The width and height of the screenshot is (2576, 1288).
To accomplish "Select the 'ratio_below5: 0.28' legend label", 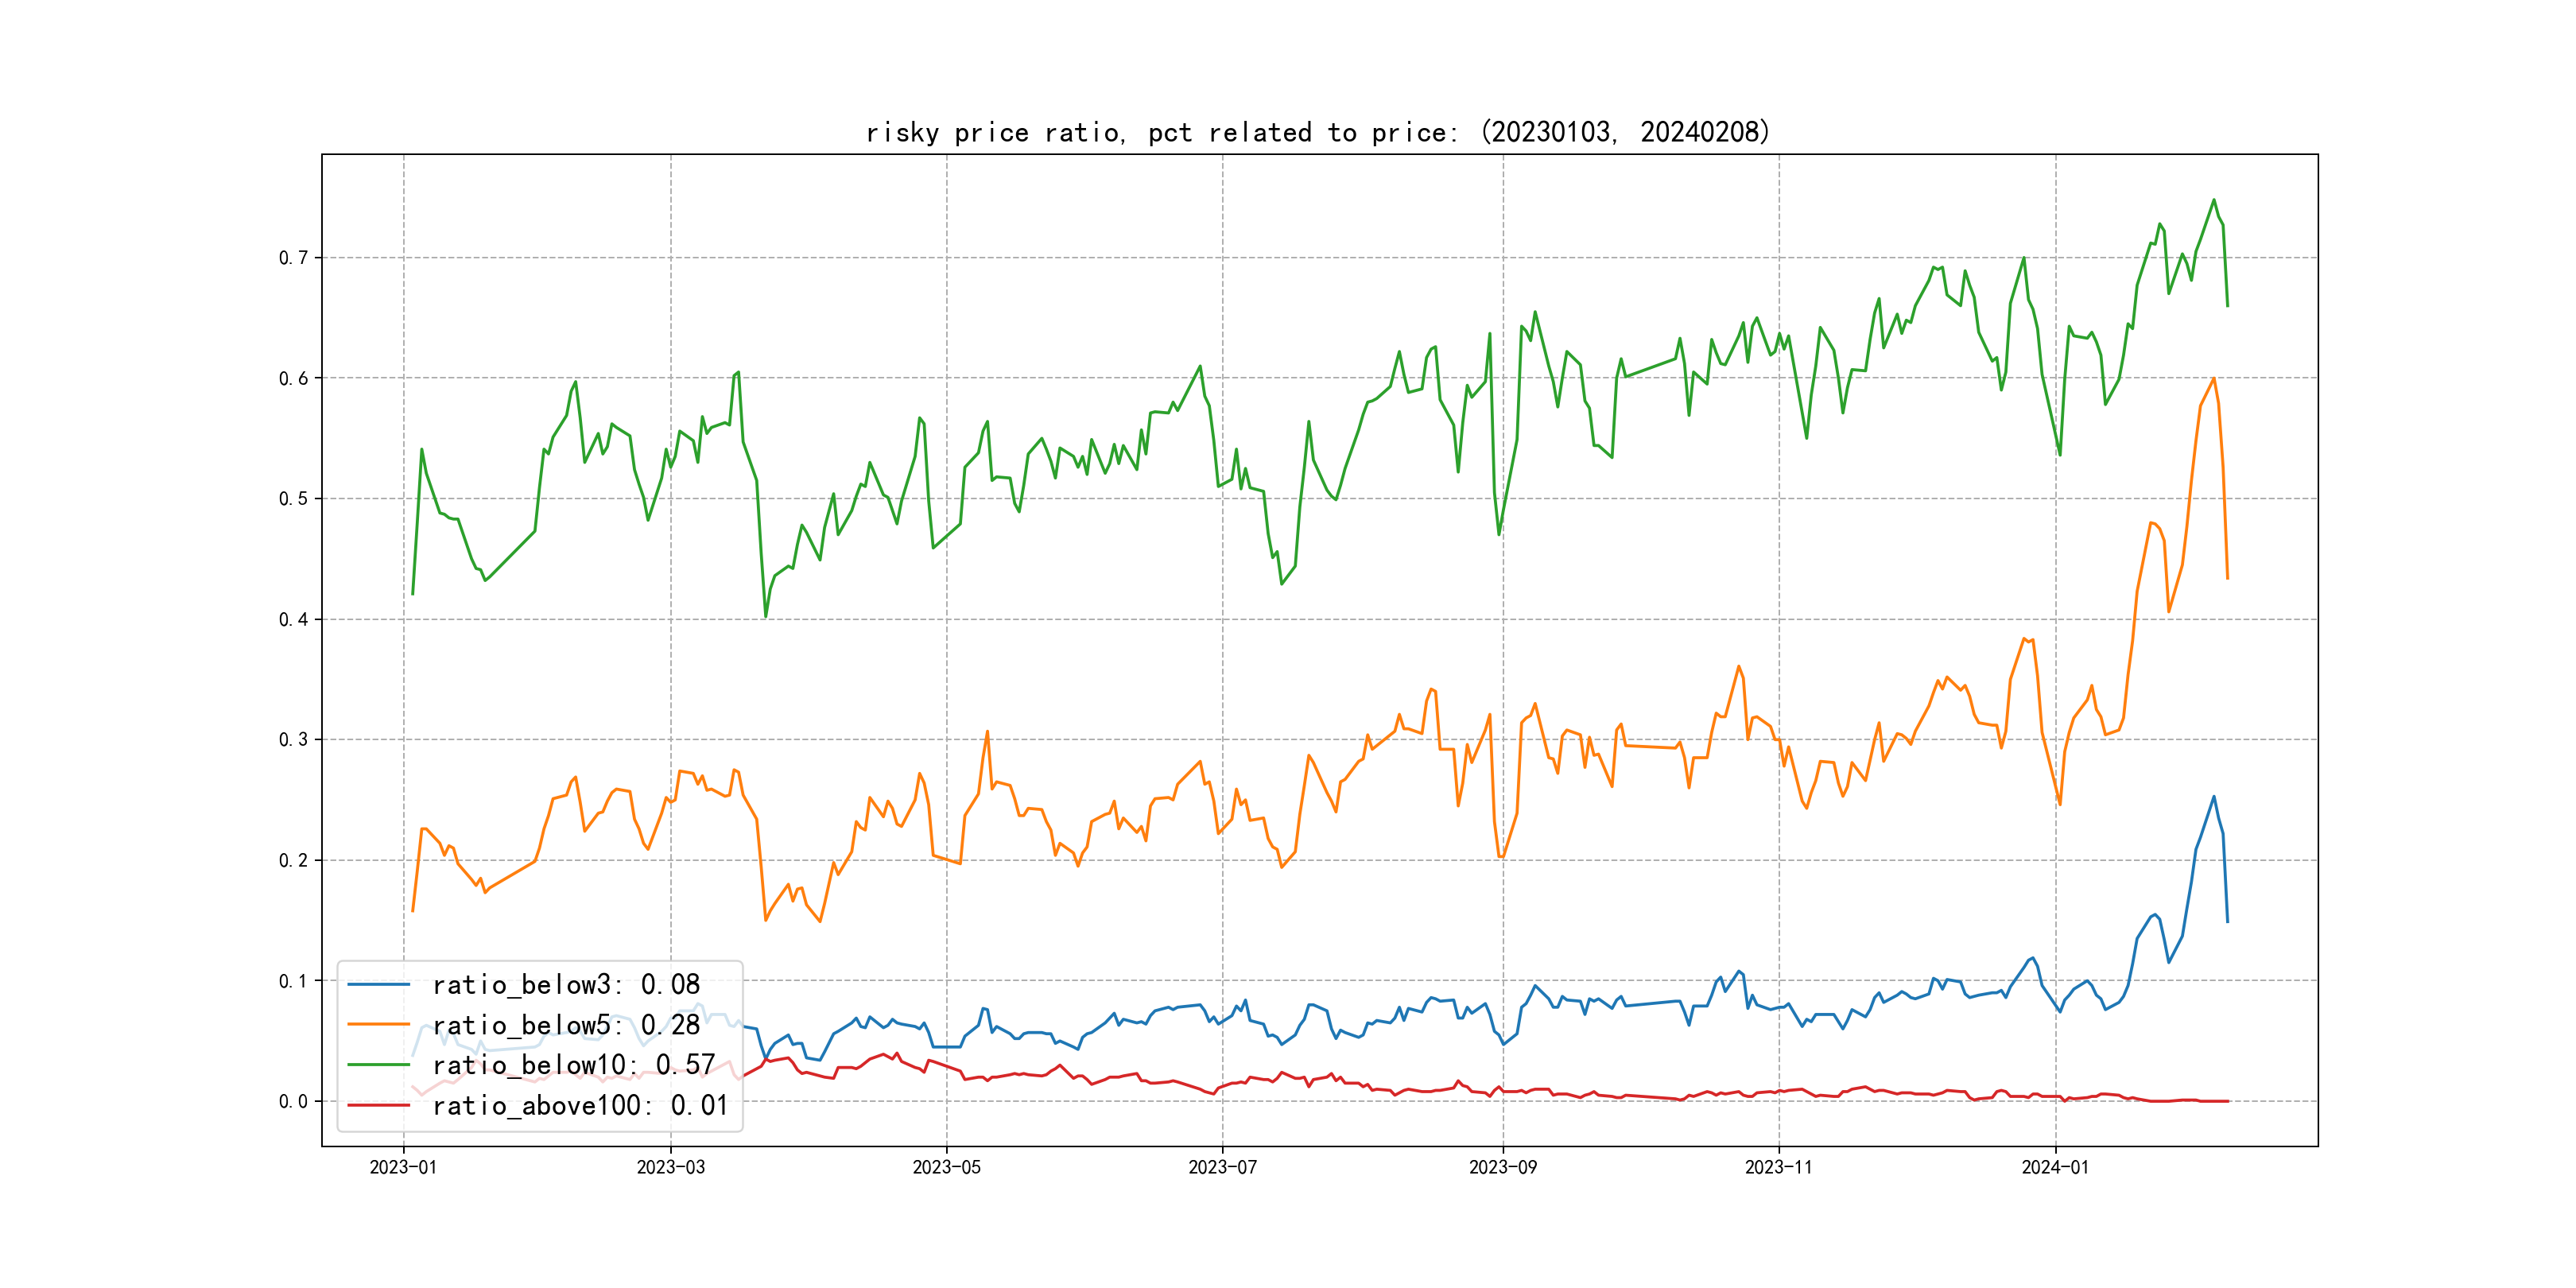I will (x=566, y=1025).
